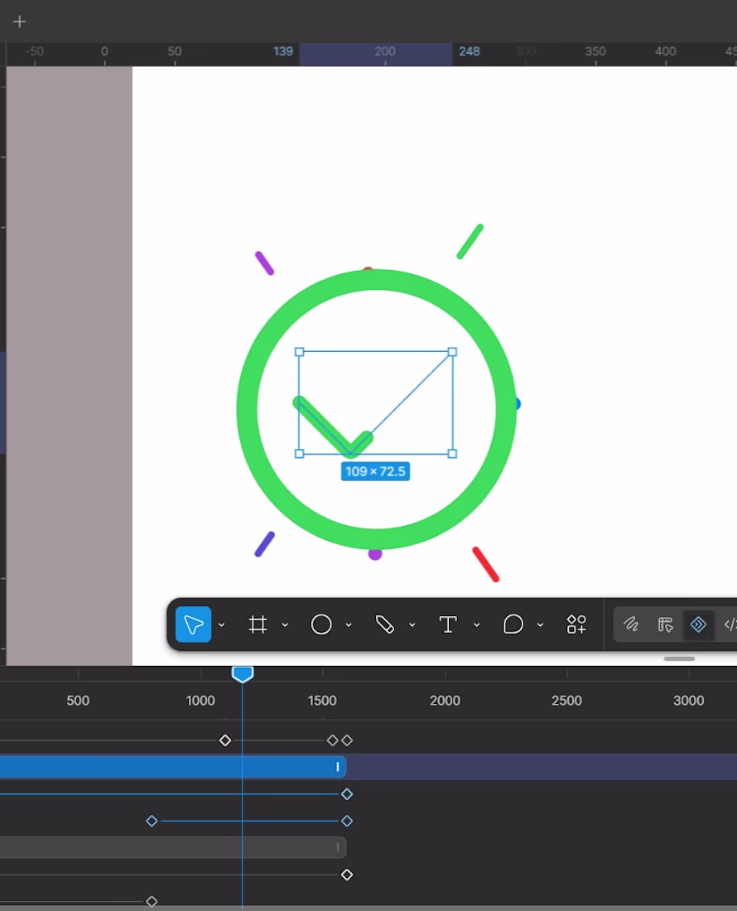Click the bottom-left selection handle of checkmark
Viewport: 737px width, 911px height.
[300, 454]
